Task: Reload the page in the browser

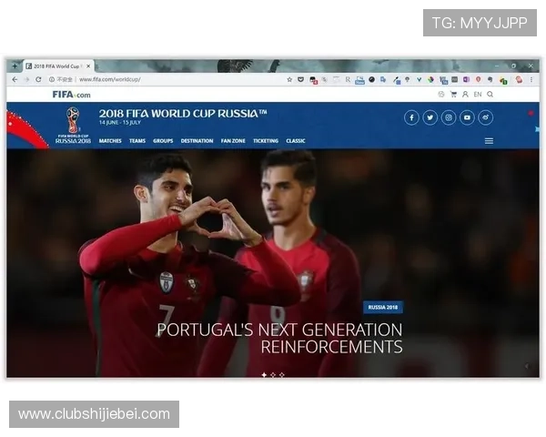Action: click(38, 79)
